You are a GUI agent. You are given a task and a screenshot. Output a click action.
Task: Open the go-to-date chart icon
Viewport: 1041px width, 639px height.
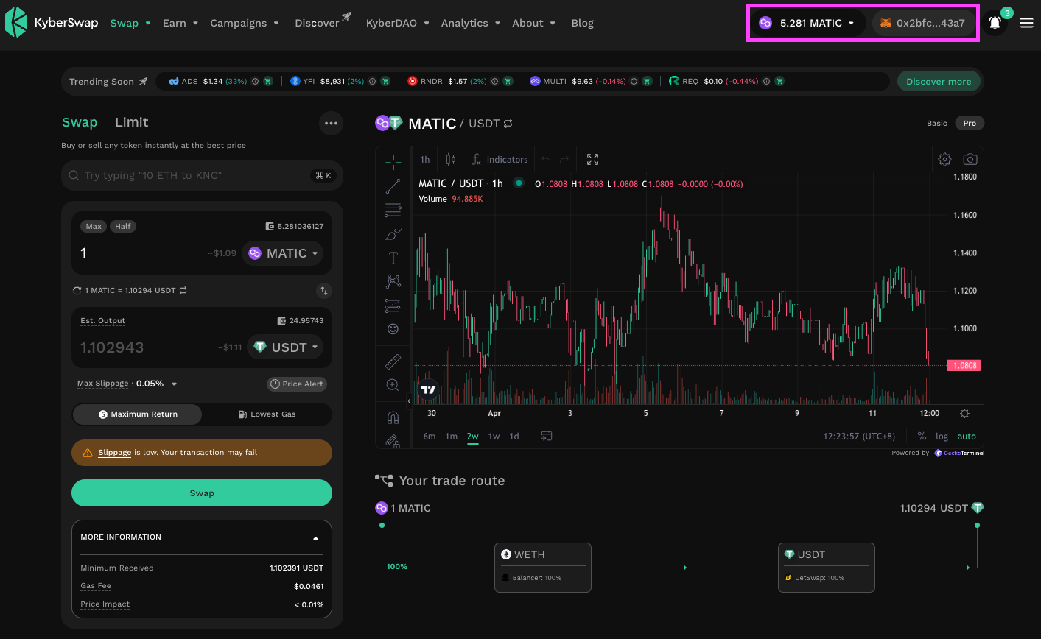(547, 437)
